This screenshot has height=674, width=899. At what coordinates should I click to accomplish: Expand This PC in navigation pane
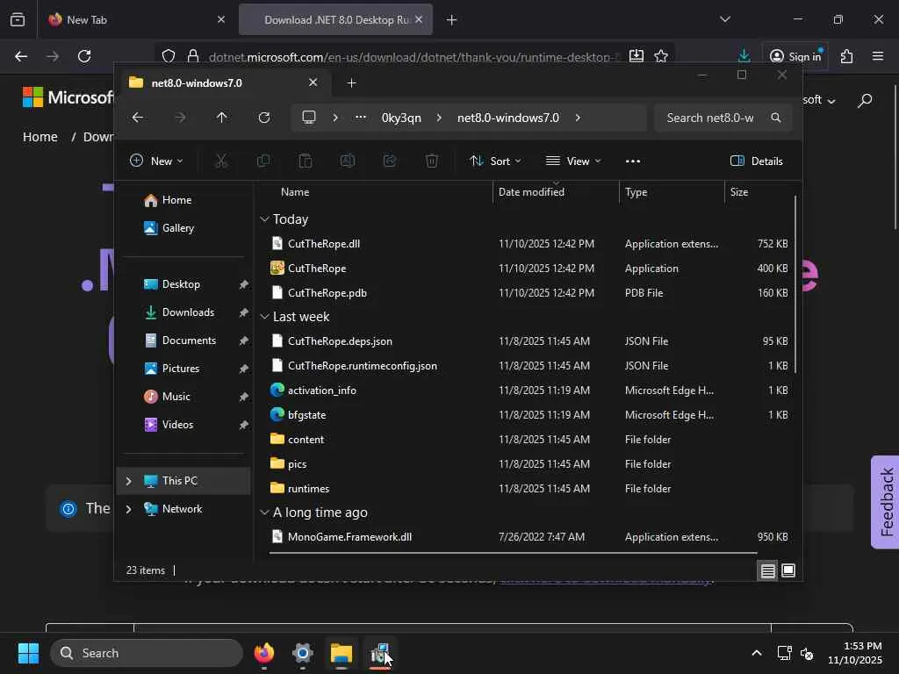[128, 481]
